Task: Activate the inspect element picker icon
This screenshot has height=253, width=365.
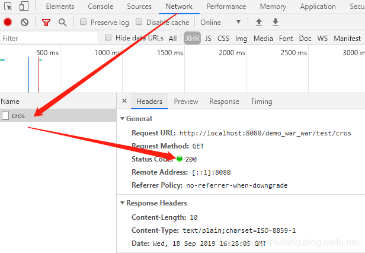Action: tap(8, 7)
